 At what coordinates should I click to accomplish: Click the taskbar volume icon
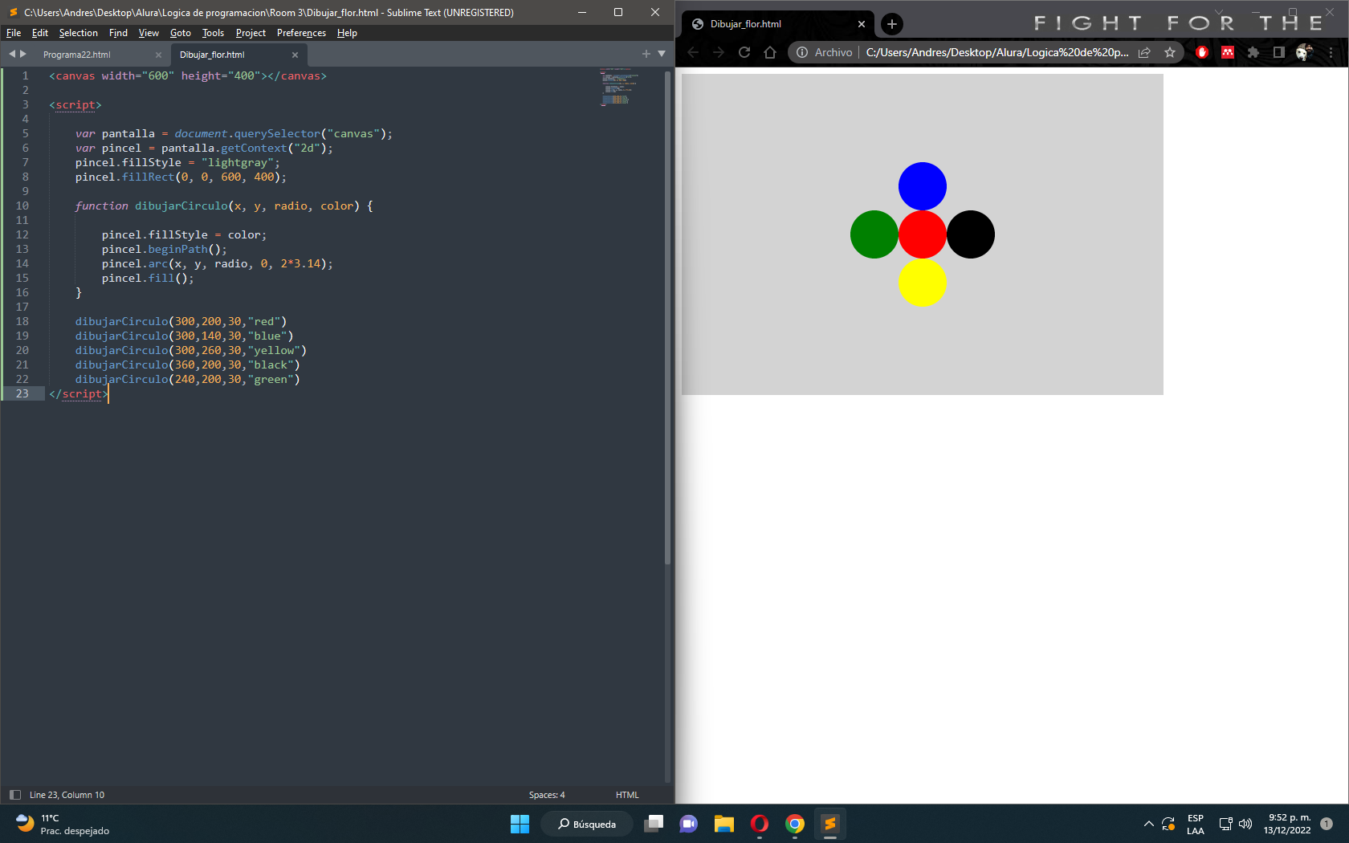(x=1245, y=824)
